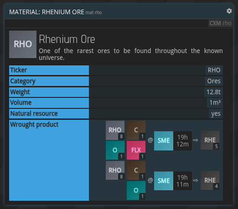The width and height of the screenshot is (238, 209).
Task: Click the C input in the first recipe
Action: tap(136, 130)
